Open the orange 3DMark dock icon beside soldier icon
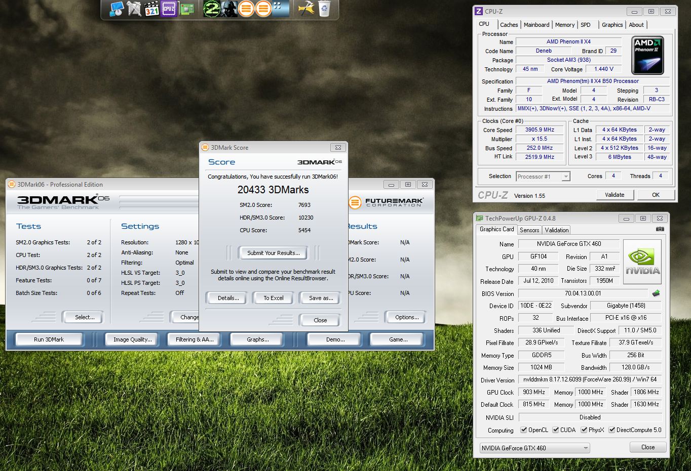691x471 pixels. [x=246, y=9]
